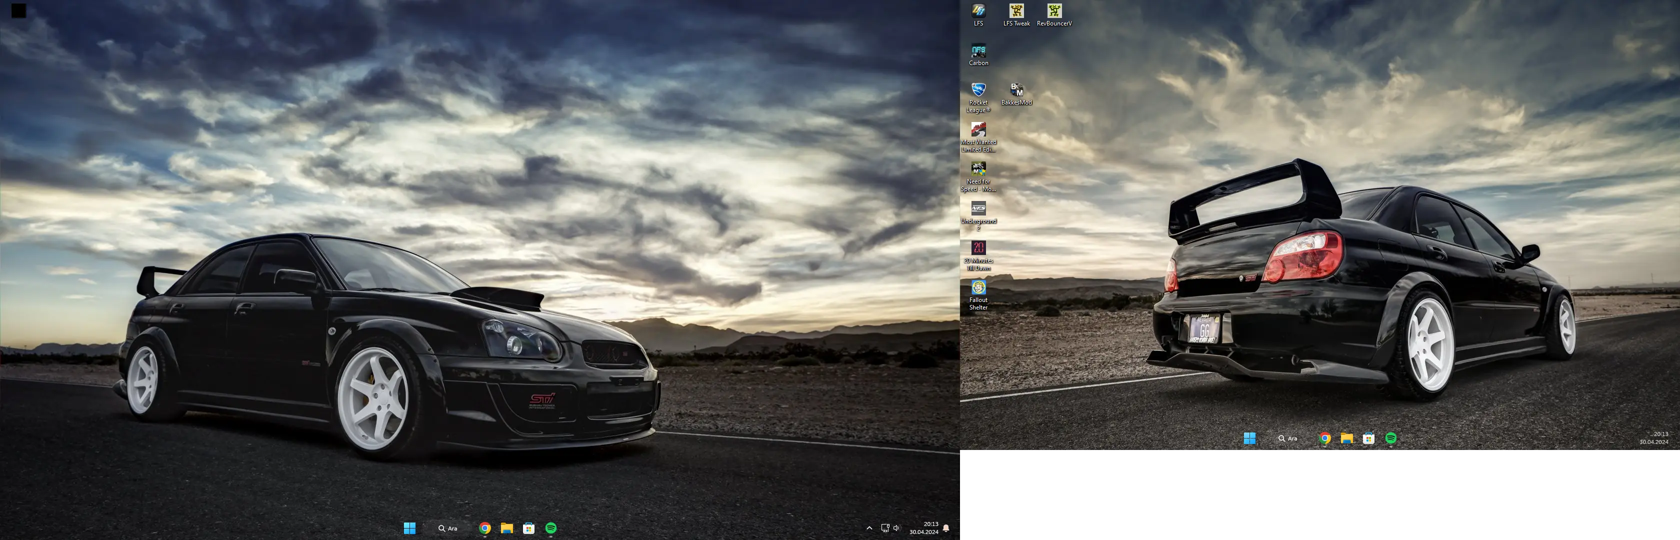
Task: Expand the hidden system tray icons chevron
Action: (869, 528)
